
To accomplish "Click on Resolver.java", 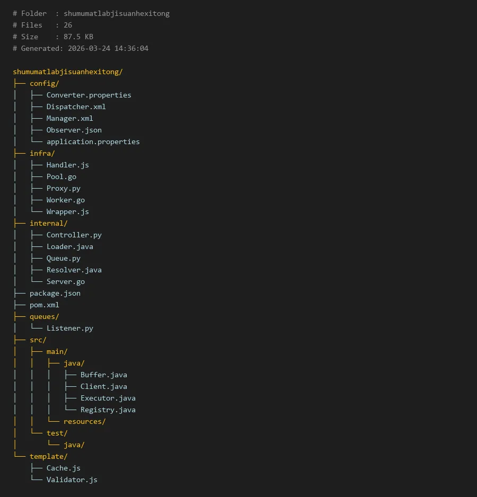I will (x=74, y=270).
